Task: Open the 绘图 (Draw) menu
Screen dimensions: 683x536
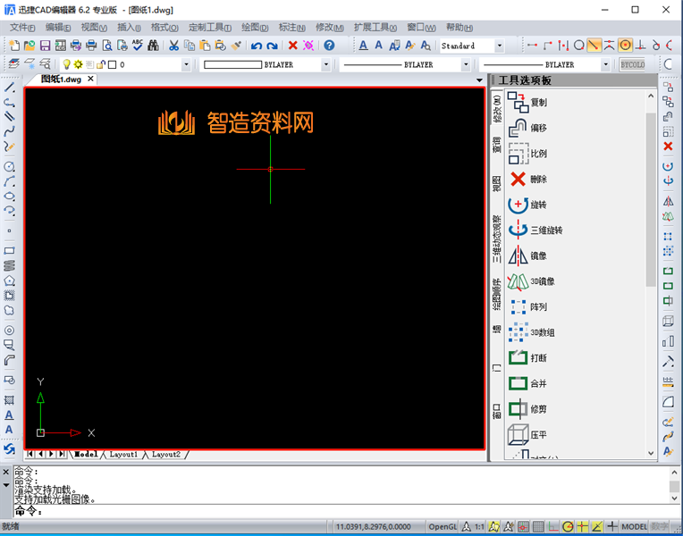Action: pos(250,28)
